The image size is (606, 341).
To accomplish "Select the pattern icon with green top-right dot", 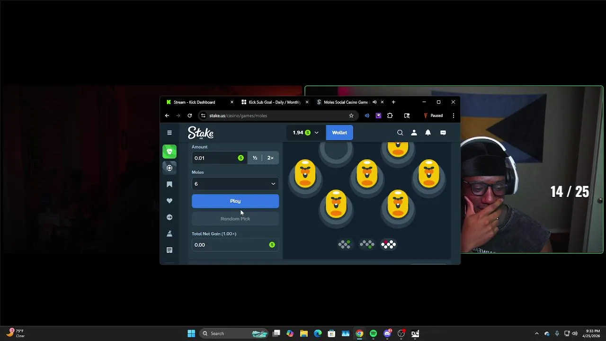I will [x=345, y=244].
